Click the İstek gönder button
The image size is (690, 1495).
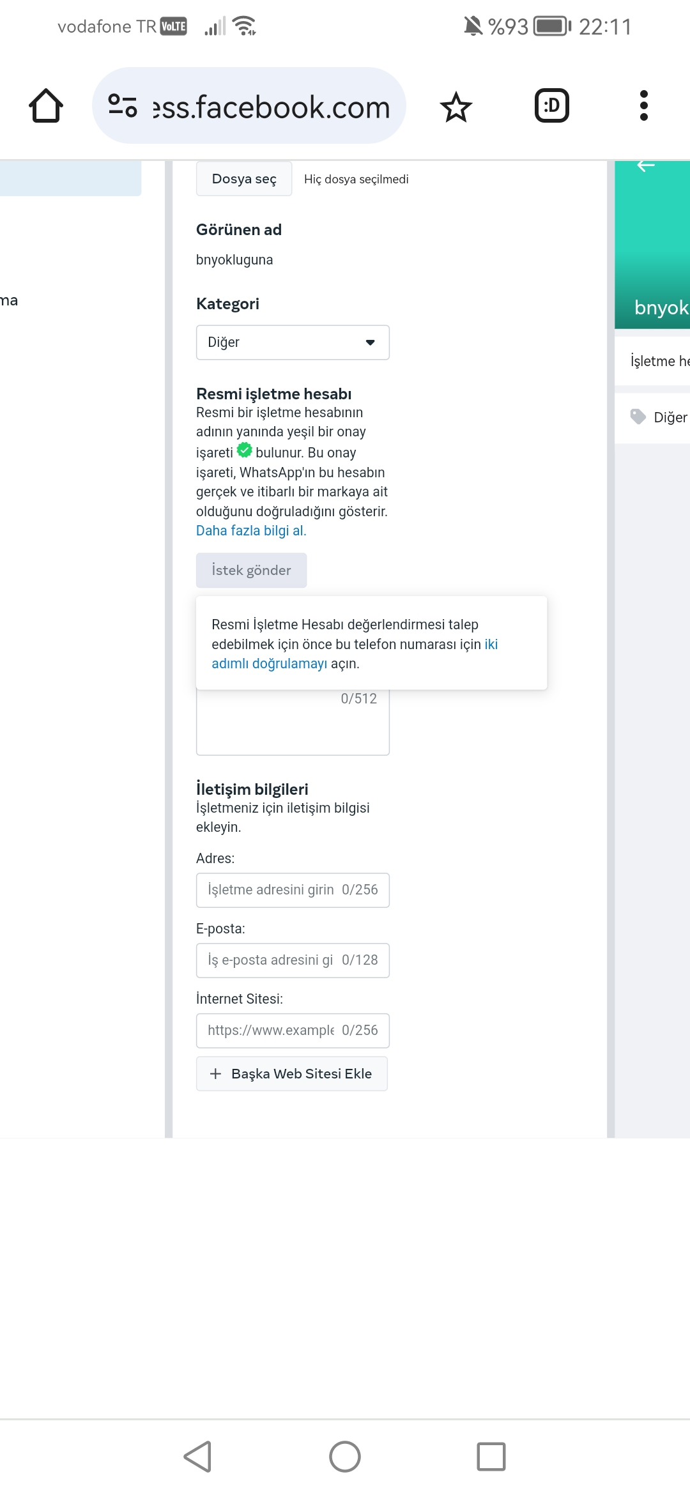point(252,570)
